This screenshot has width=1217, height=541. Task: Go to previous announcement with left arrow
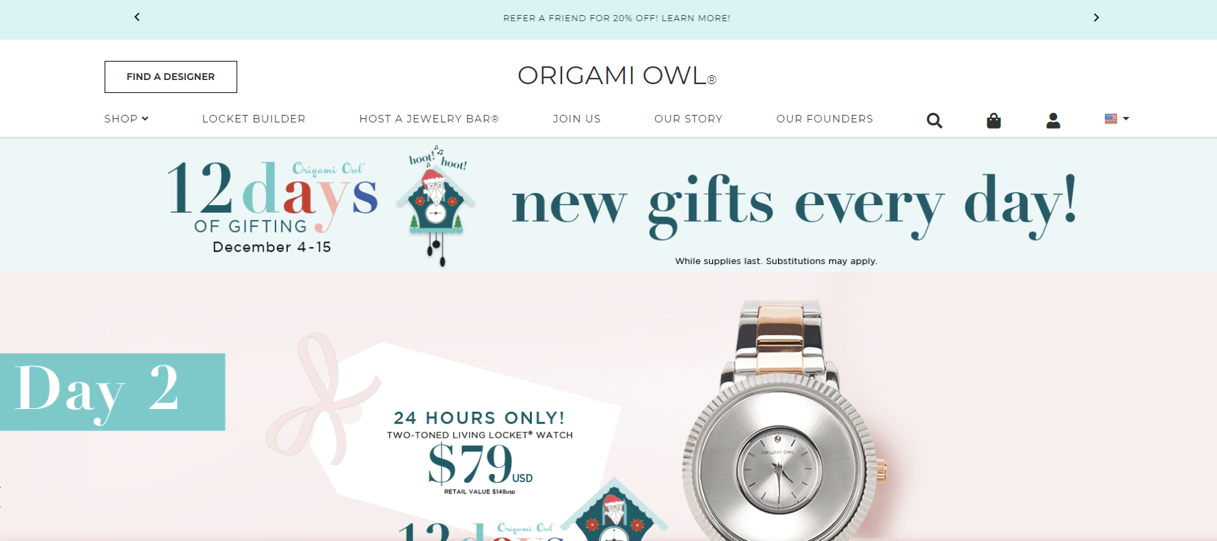point(137,17)
